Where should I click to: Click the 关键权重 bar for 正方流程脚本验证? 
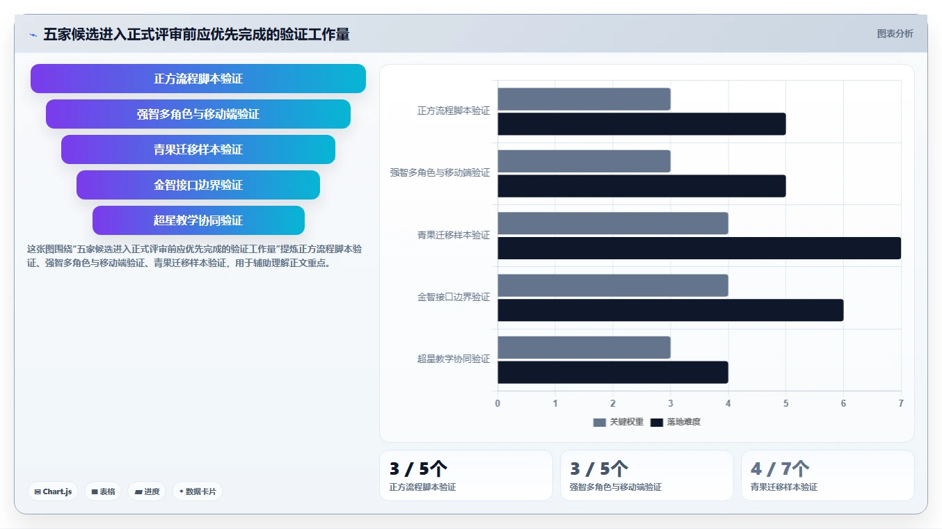[584, 99]
